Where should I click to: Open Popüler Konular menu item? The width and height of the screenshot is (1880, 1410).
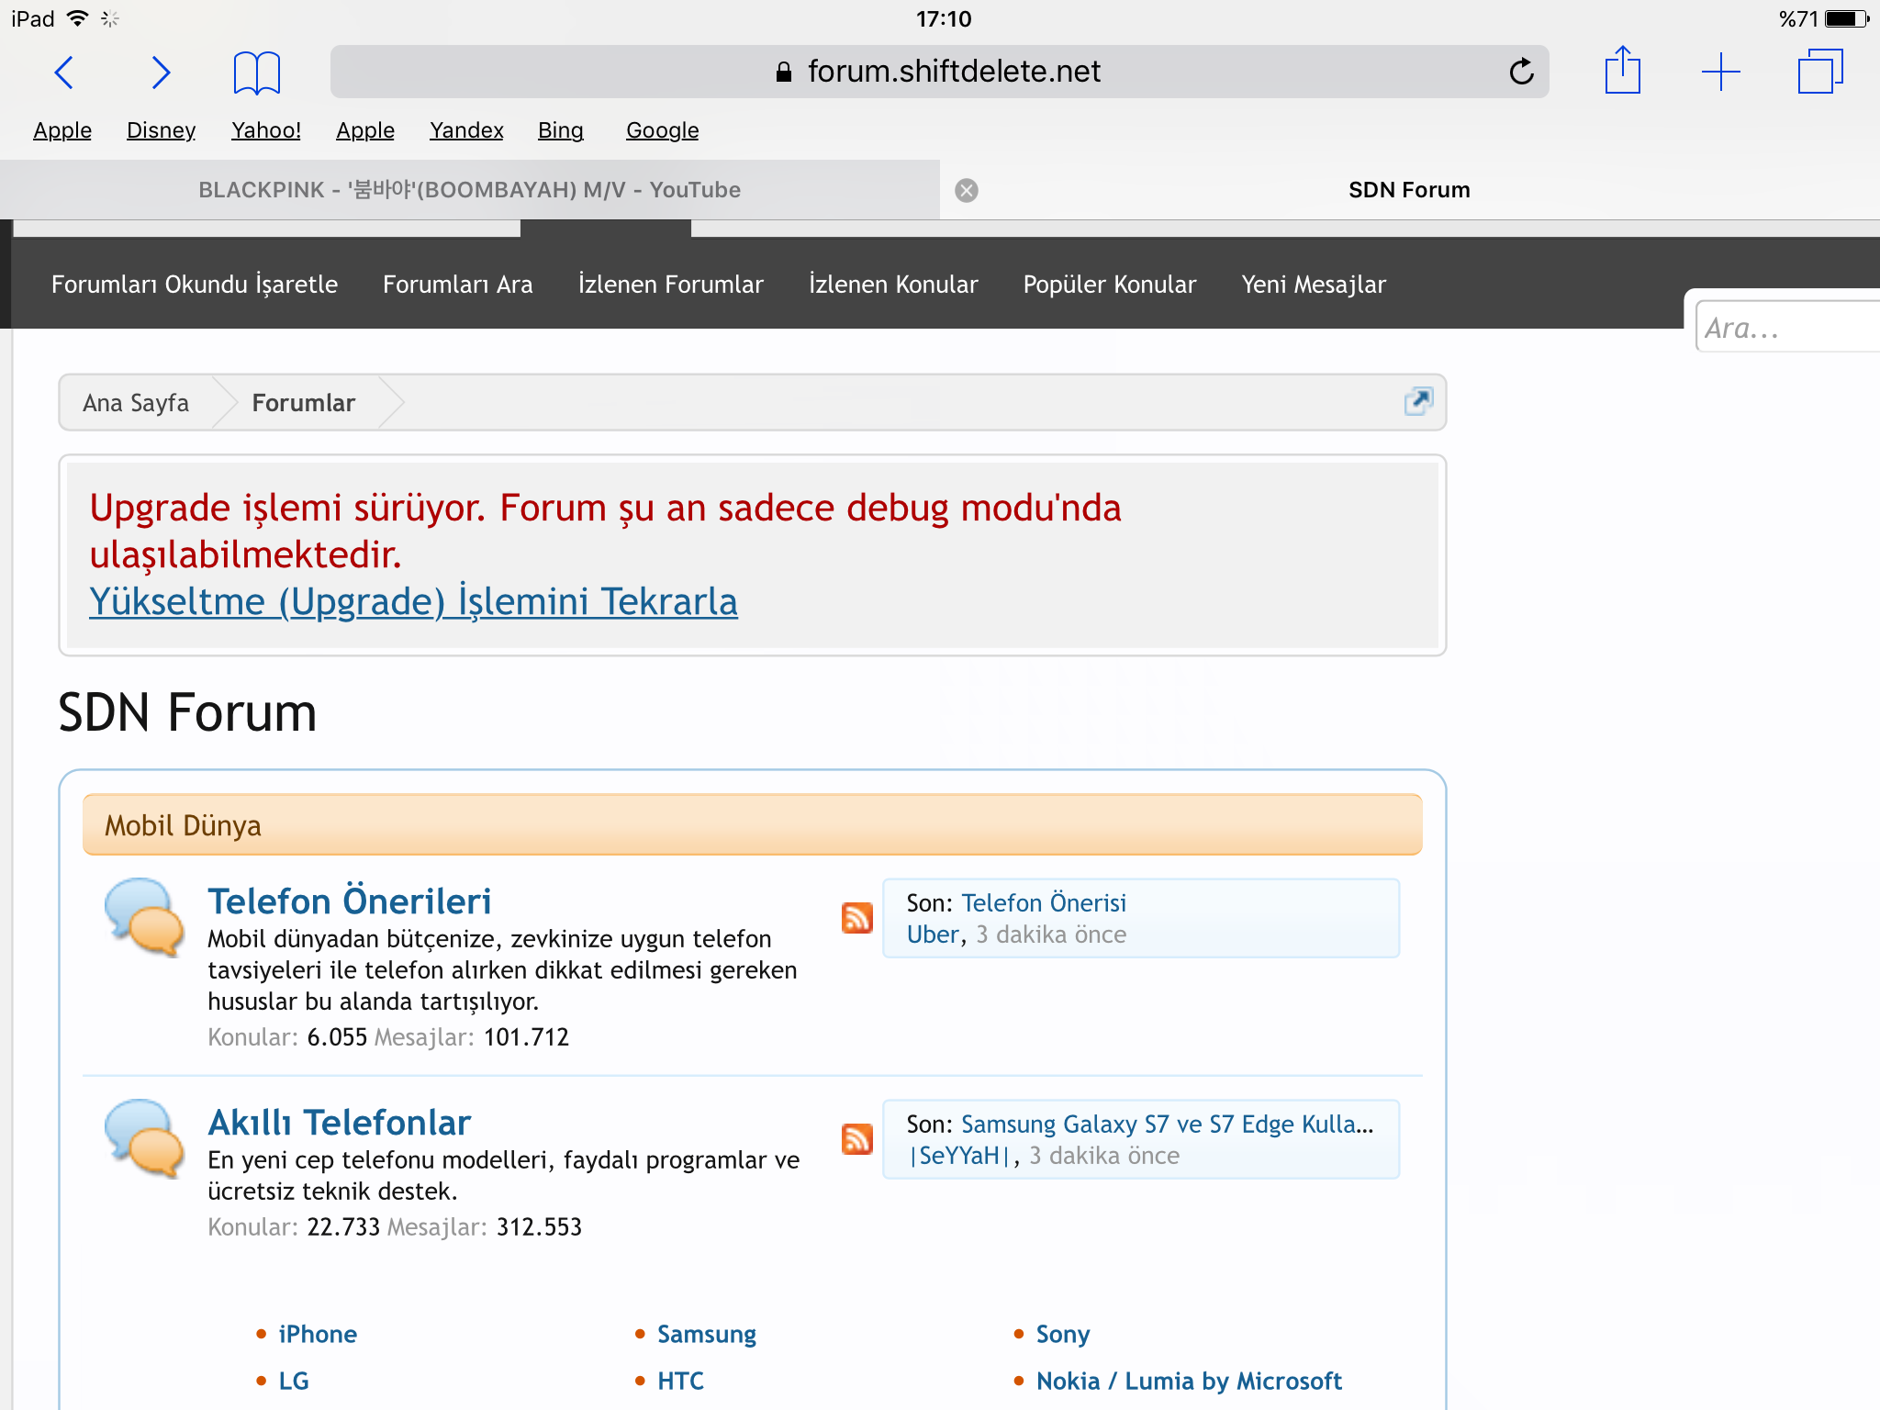1109,285
